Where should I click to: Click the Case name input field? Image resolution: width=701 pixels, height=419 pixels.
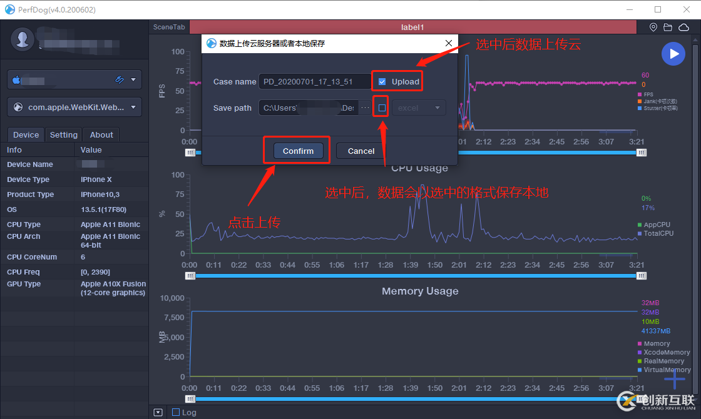(314, 81)
